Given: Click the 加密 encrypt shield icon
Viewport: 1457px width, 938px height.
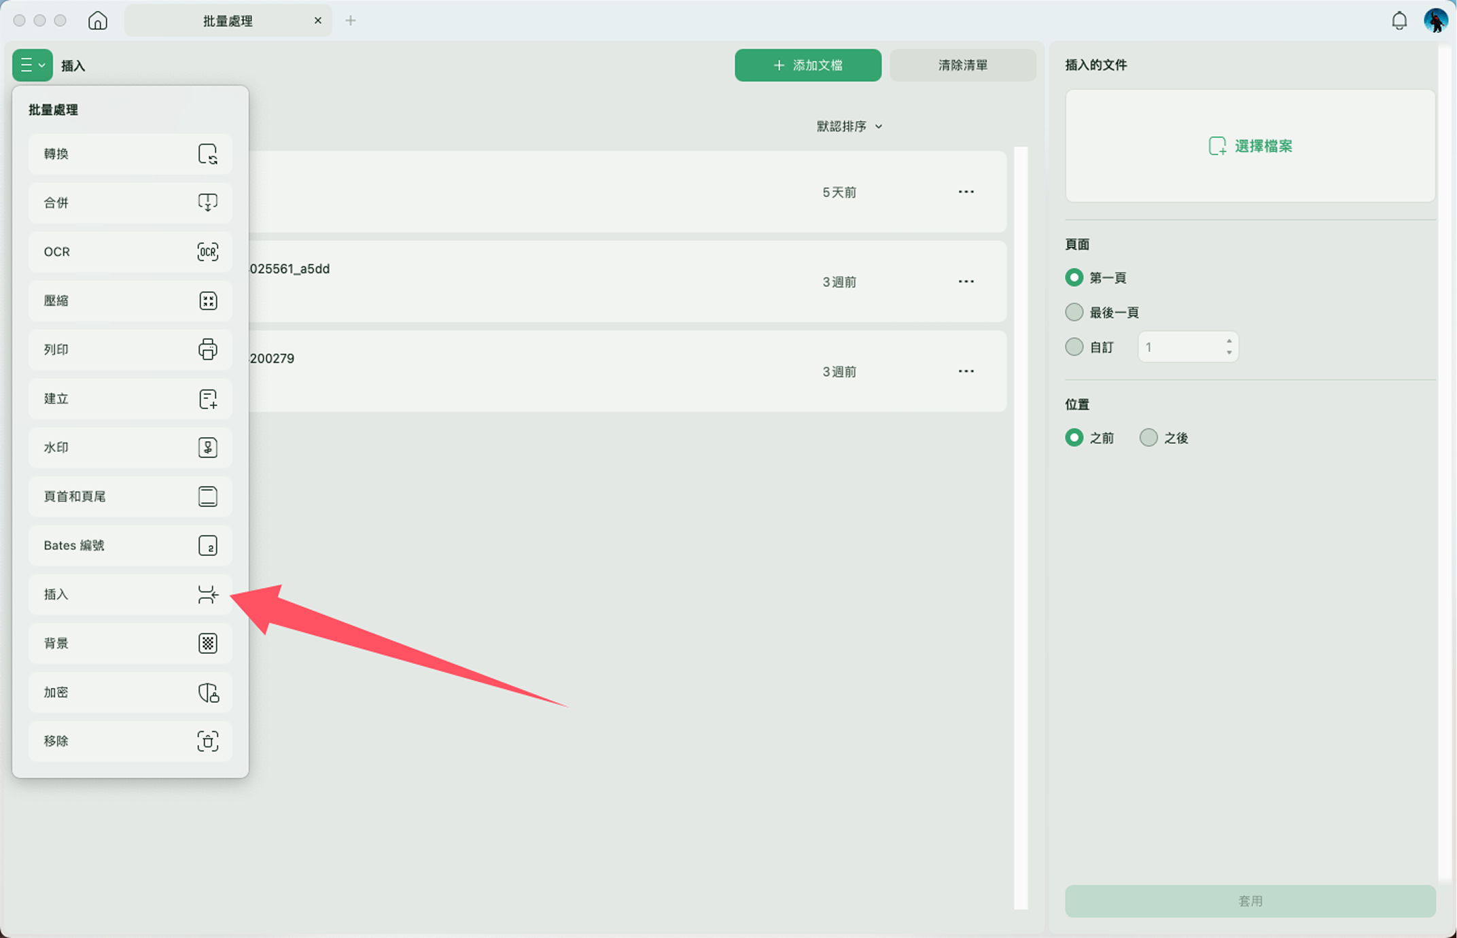Looking at the screenshot, I should [208, 692].
